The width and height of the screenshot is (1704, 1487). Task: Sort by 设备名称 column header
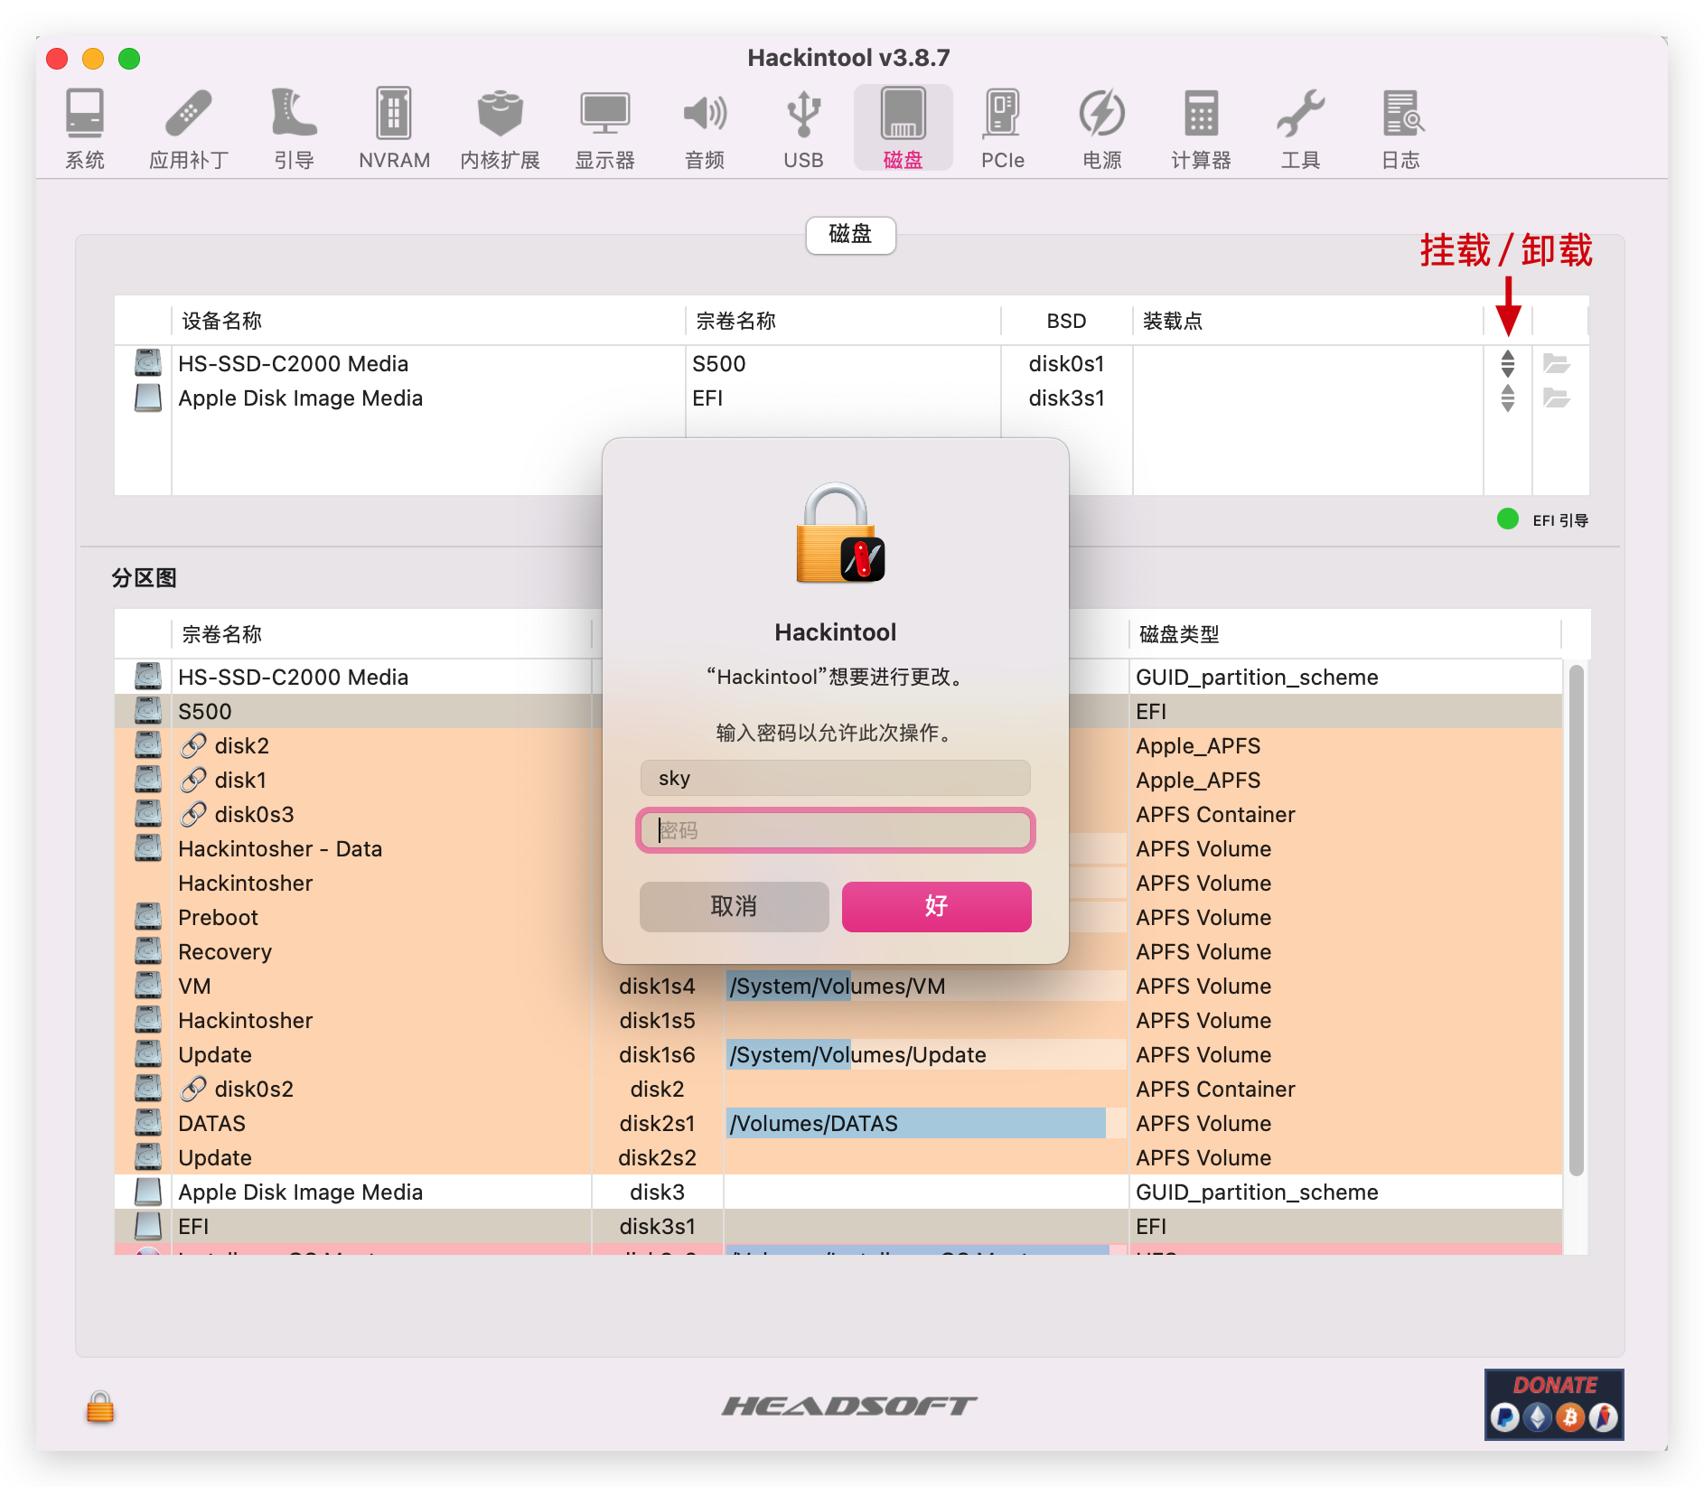pos(428,321)
